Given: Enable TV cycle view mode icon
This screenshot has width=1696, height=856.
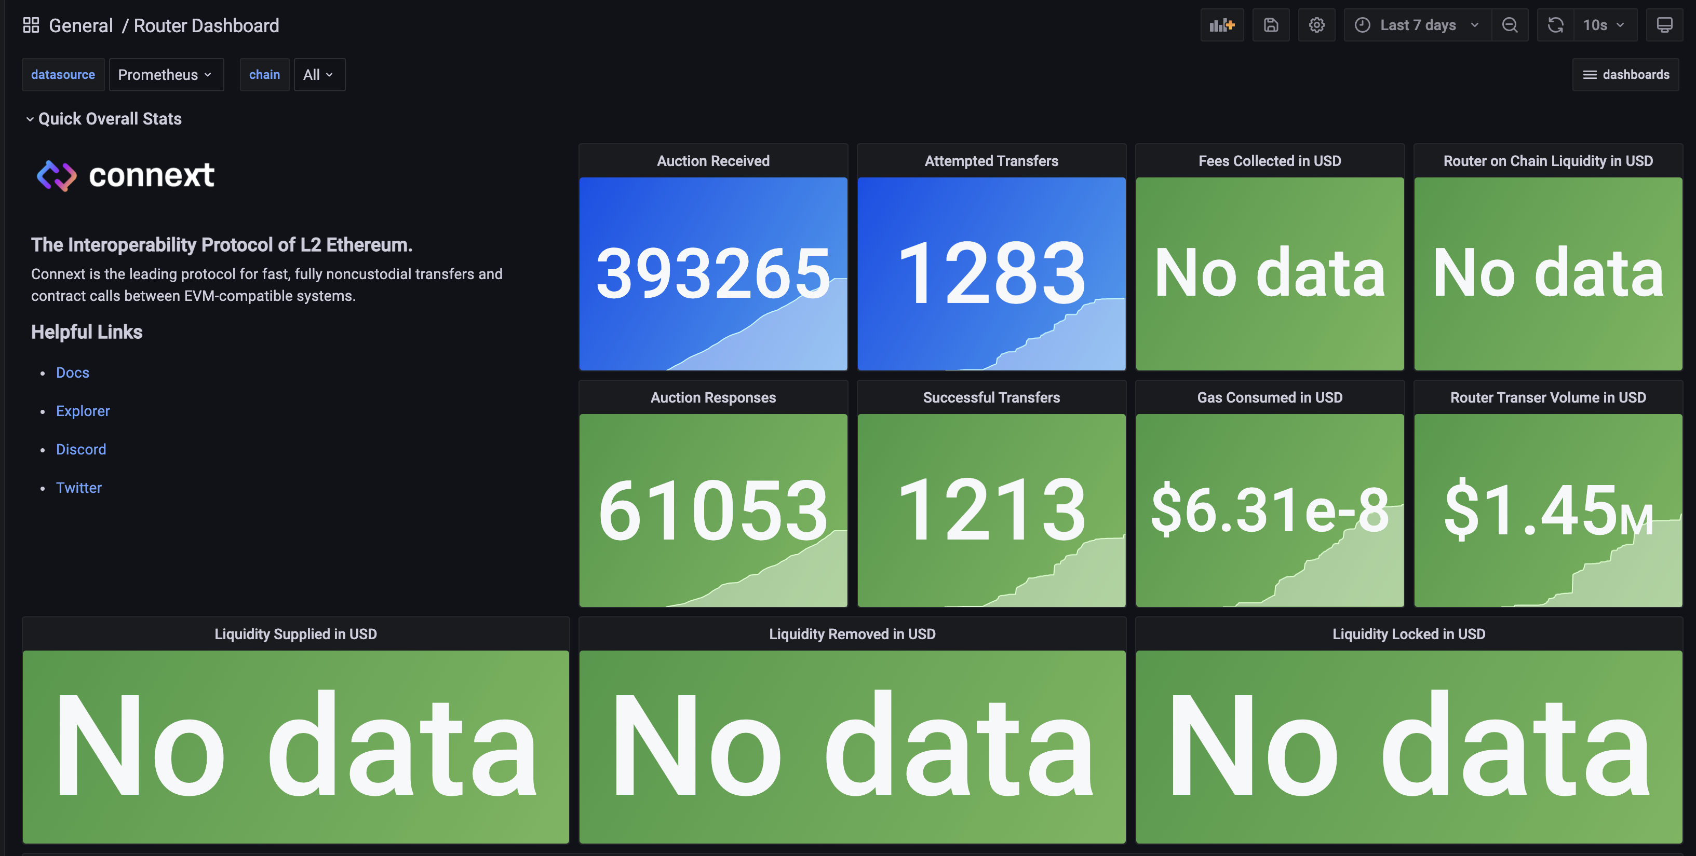Looking at the screenshot, I should tap(1665, 24).
